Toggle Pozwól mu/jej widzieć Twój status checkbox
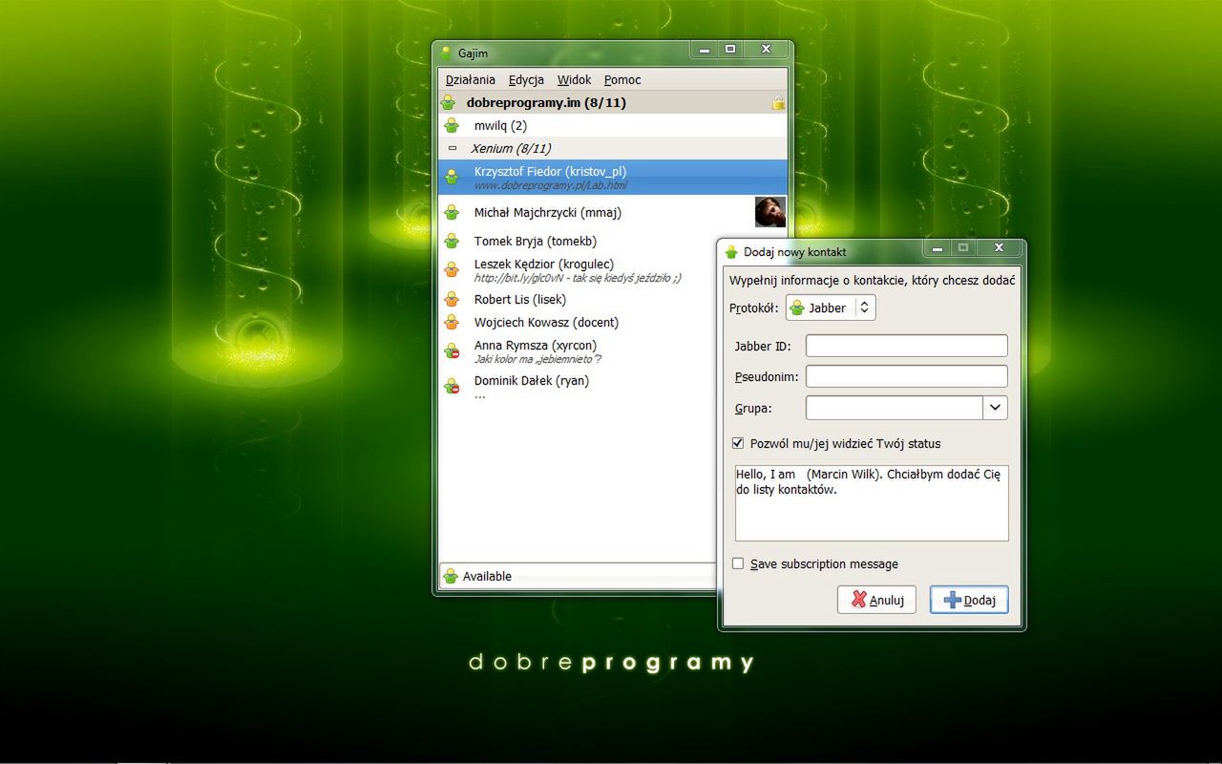This screenshot has height=764, width=1222. pos(737,443)
